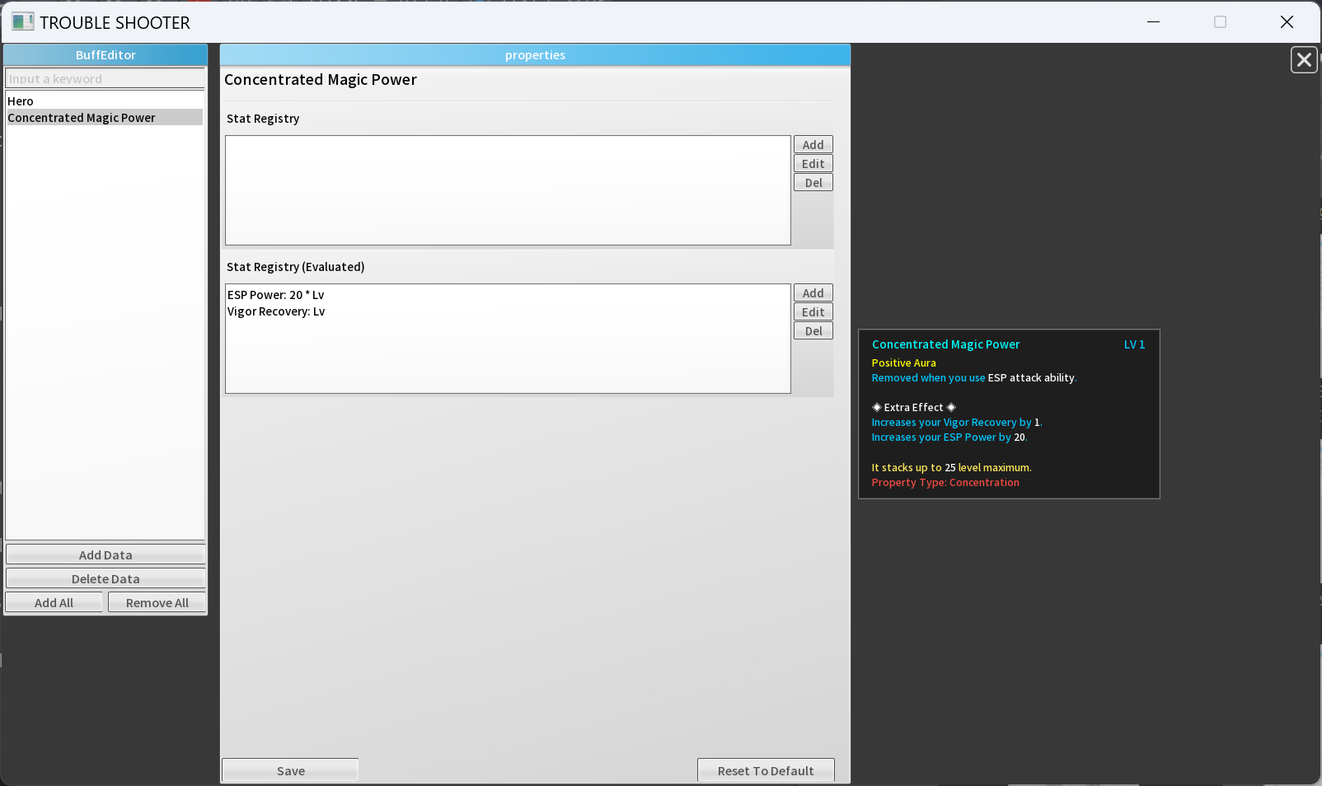Click Reset To Default button
Image resolution: width=1322 pixels, height=786 pixels.
766,770
